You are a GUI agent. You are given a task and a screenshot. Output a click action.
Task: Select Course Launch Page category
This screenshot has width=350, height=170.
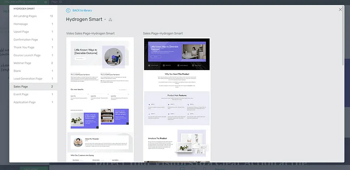pos(33,55)
